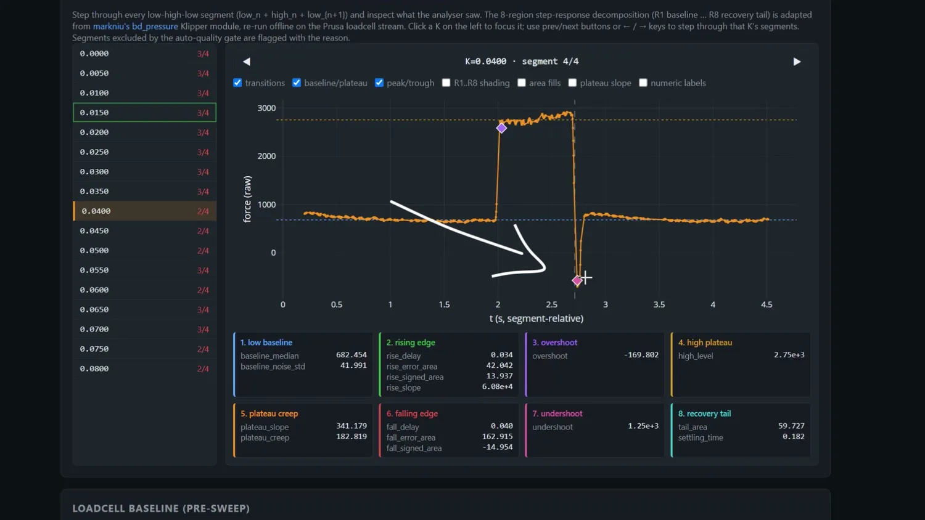The image size is (925, 520).
Task: Click the fall_signed_area value -14.954
Action: click(498, 447)
